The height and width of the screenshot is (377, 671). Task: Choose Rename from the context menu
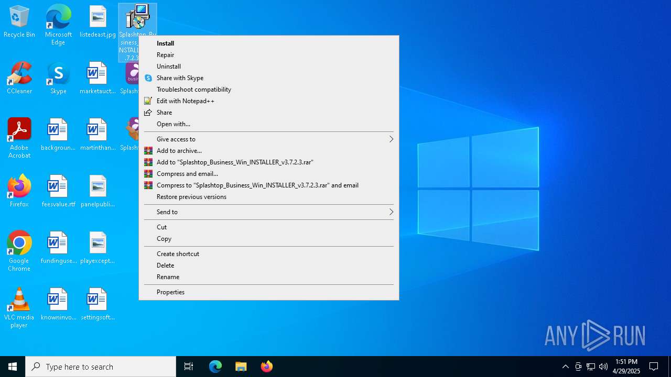click(269, 277)
